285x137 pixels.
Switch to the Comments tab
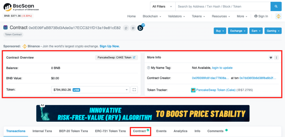click(217, 131)
